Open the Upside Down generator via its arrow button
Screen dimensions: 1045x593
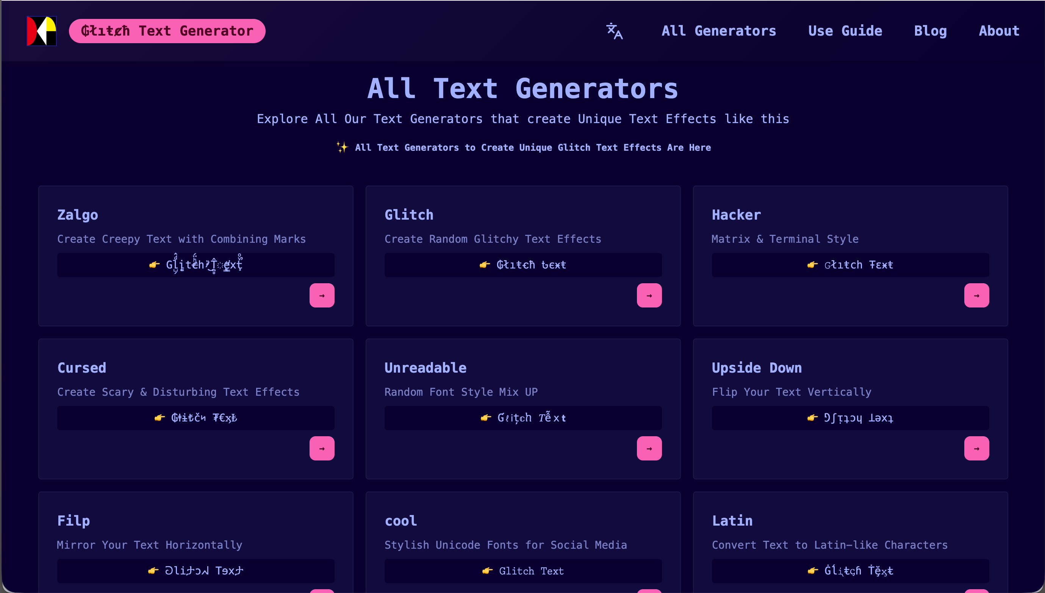(x=976, y=448)
